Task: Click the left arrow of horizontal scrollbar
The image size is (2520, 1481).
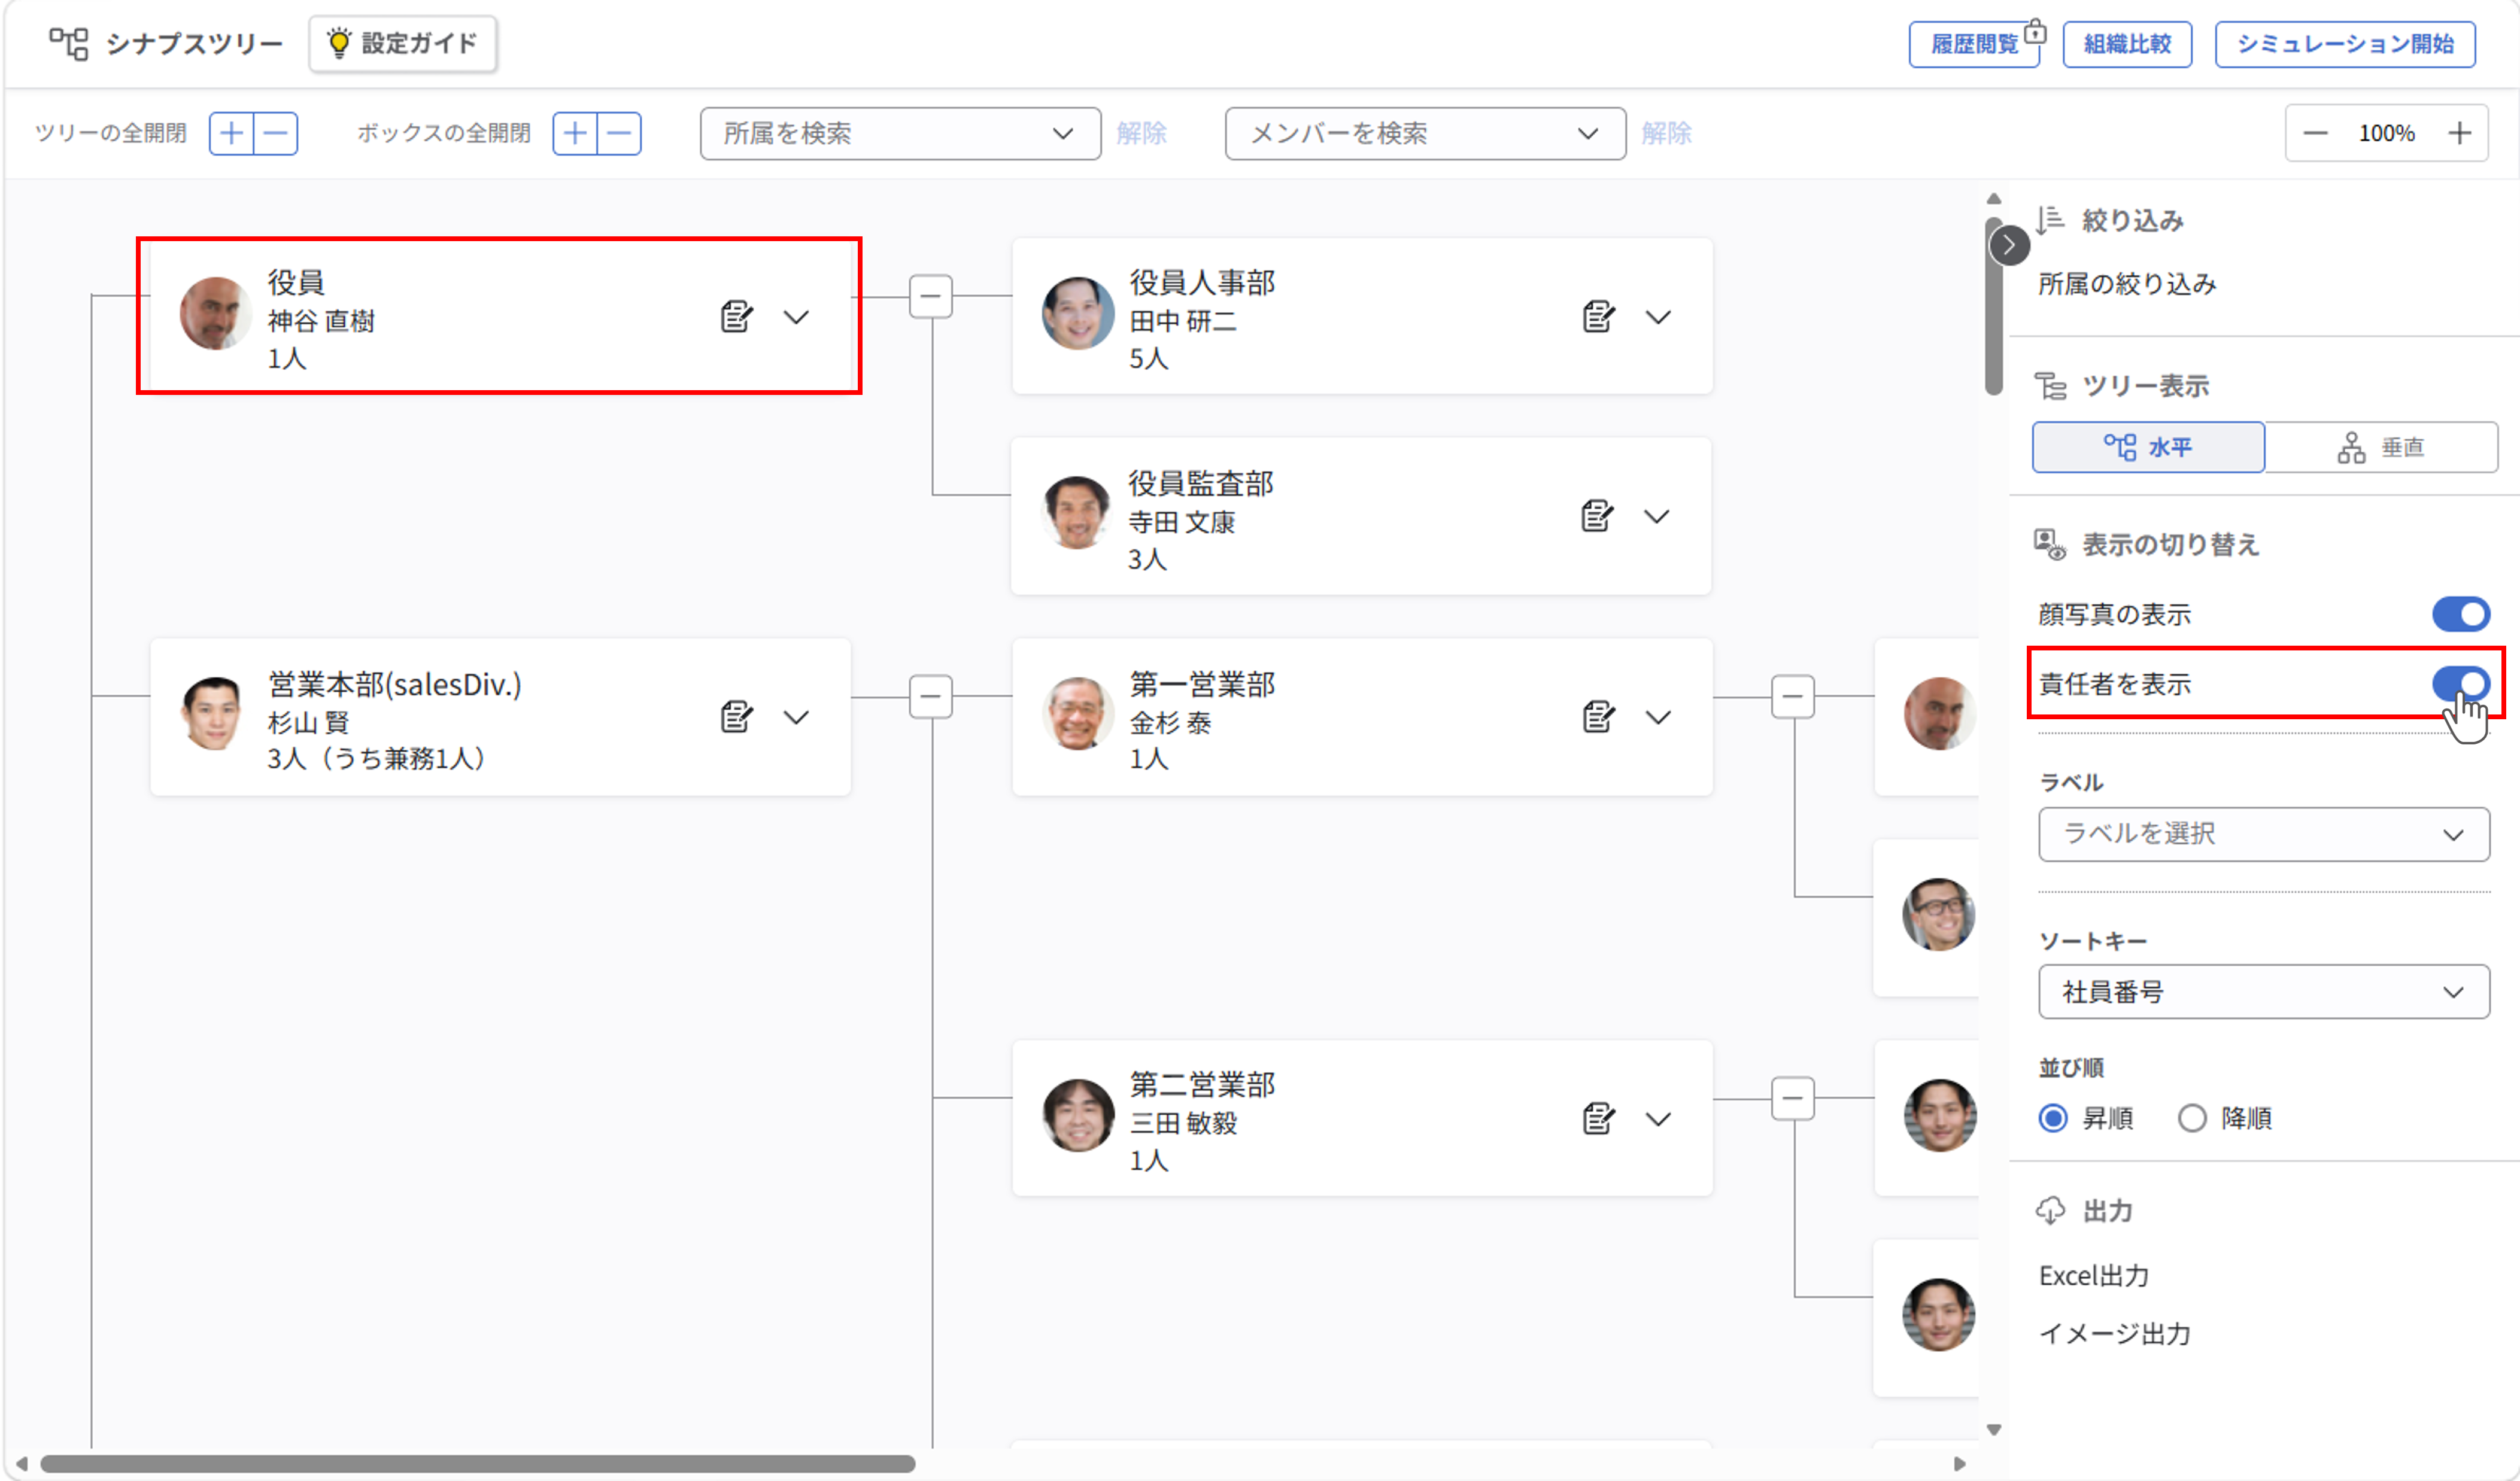Action: pos(21,1464)
